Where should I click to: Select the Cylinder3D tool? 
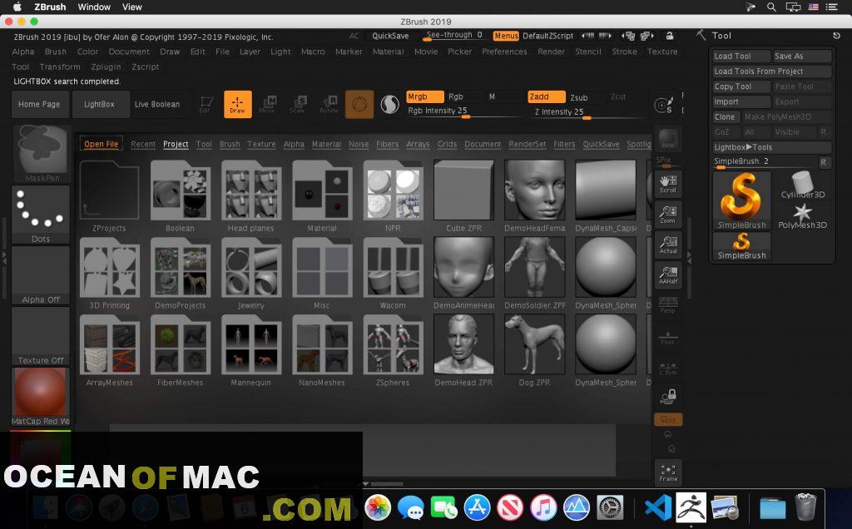(x=803, y=185)
